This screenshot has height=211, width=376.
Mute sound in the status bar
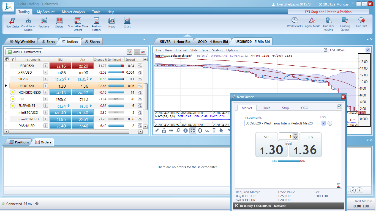[x=37, y=204]
